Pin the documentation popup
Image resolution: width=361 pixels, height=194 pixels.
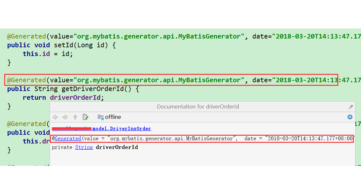coord(350,107)
